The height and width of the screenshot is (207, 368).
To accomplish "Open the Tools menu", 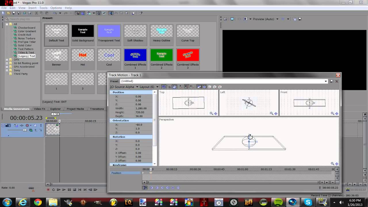I will [x=43, y=8].
